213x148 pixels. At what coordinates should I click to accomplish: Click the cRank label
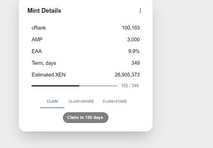39,28
